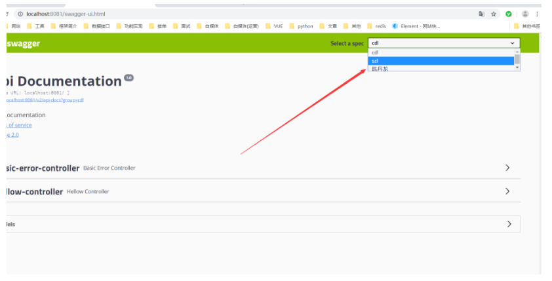Open the Chrome three-dot menu
The image size is (552, 281).
coord(537,14)
